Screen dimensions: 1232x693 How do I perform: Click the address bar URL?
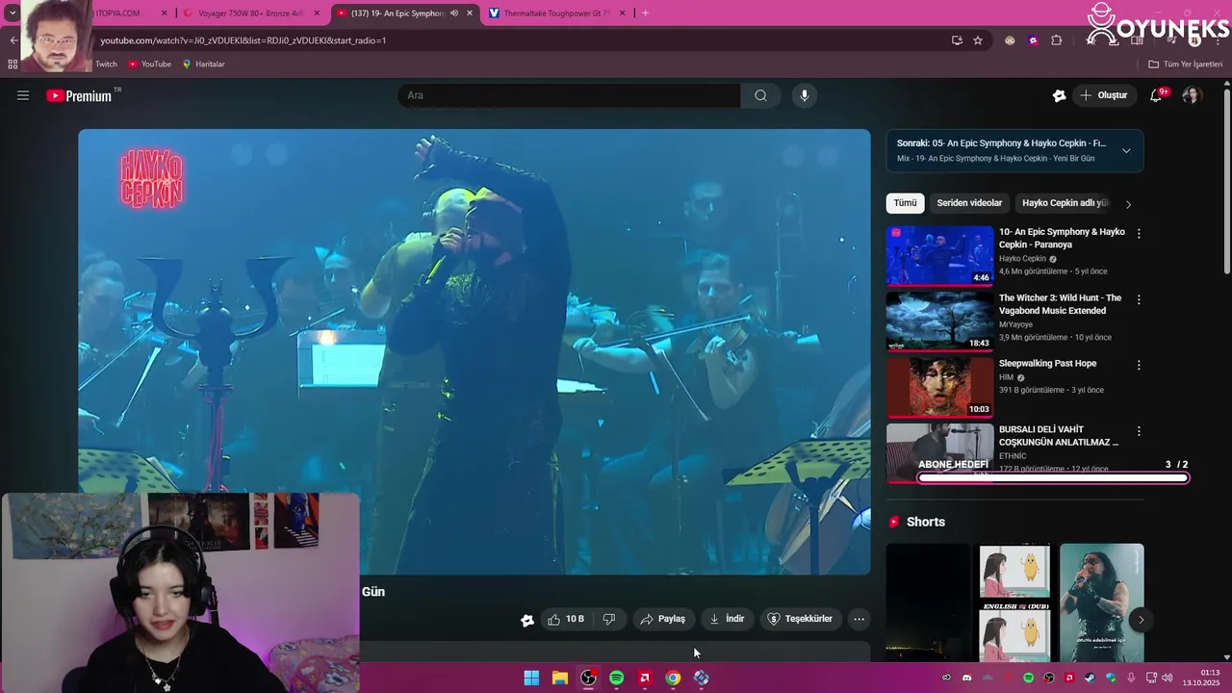pos(244,40)
